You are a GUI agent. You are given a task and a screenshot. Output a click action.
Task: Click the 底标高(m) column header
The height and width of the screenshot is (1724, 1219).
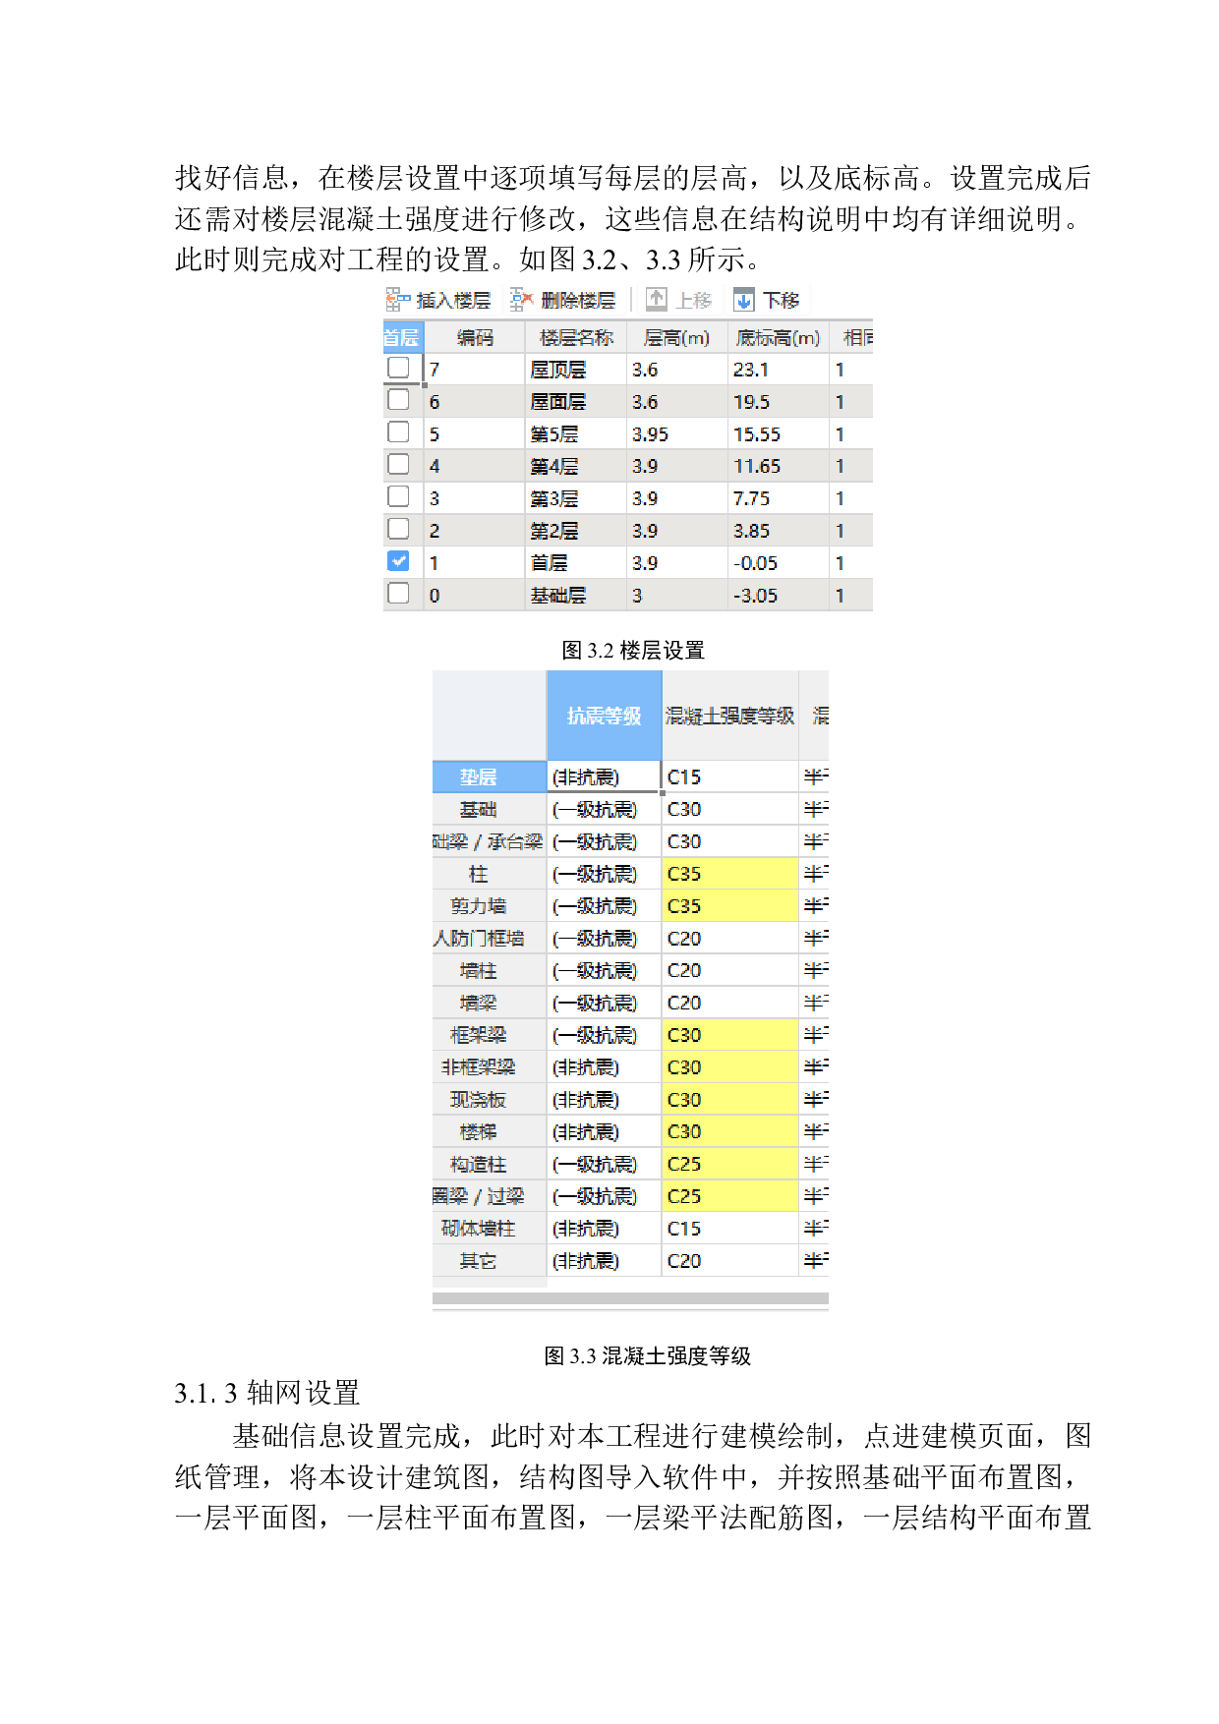pyautogui.click(x=779, y=337)
